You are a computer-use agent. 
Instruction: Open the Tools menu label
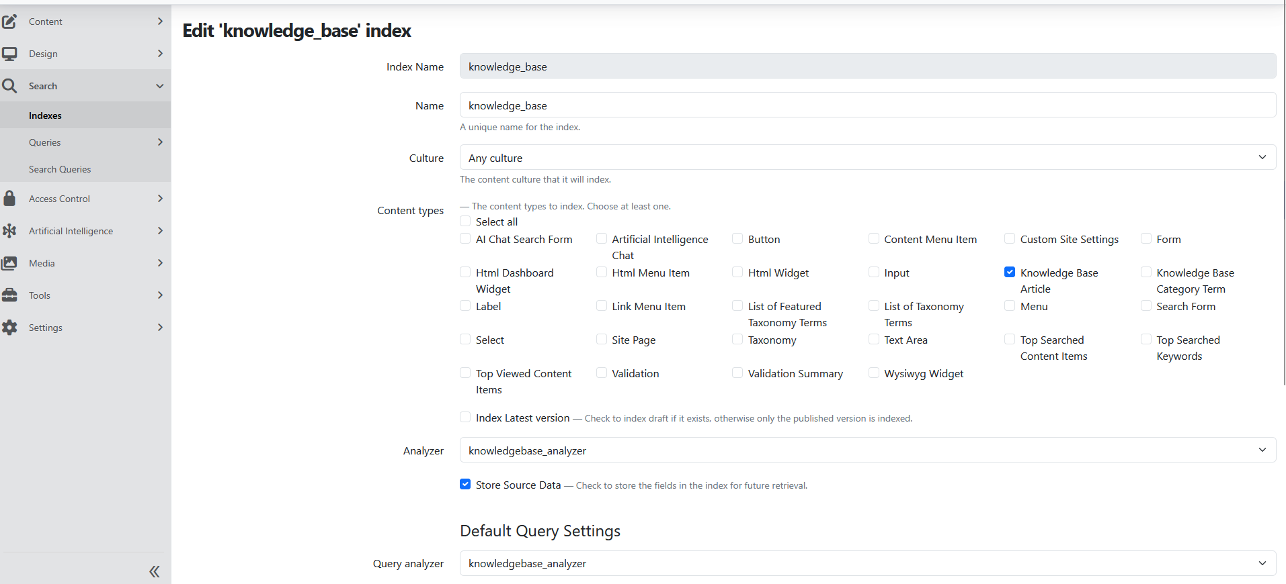click(40, 295)
